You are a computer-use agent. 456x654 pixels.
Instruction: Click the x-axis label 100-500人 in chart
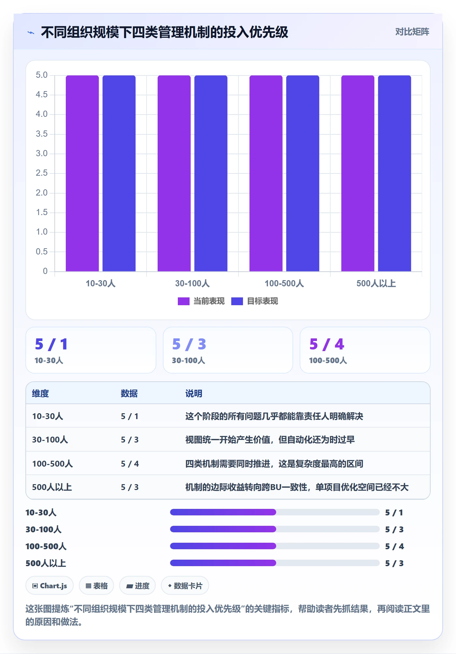tap(284, 283)
